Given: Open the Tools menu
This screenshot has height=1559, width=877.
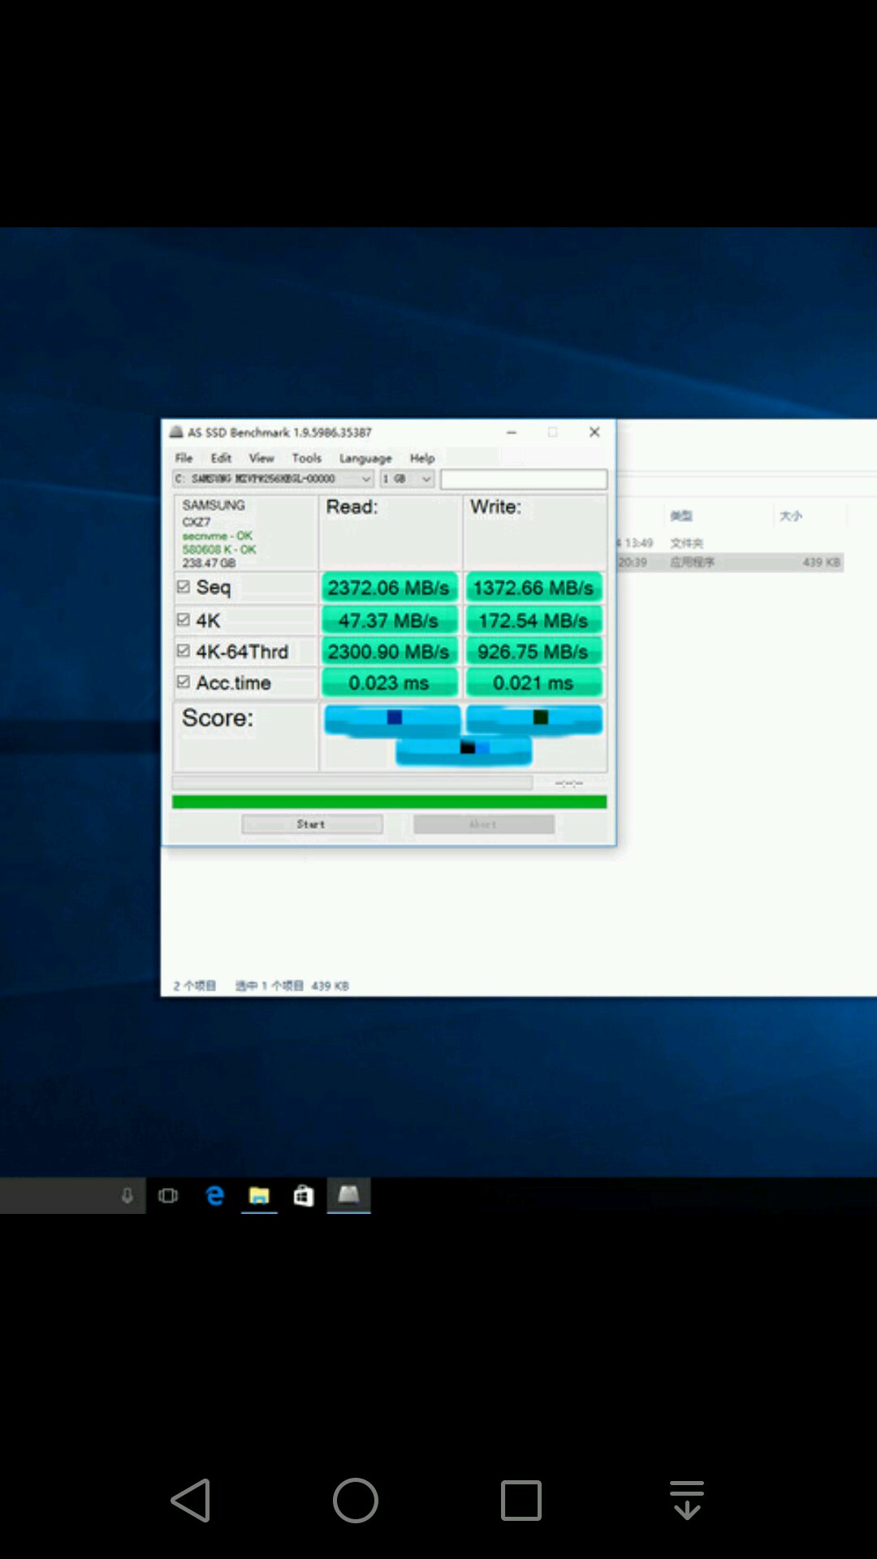Looking at the screenshot, I should 306,458.
